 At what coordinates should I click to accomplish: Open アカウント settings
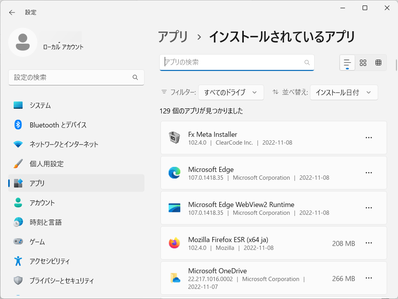pos(76,203)
